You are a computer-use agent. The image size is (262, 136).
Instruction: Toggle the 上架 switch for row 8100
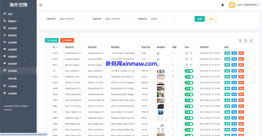[x=189, y=77]
